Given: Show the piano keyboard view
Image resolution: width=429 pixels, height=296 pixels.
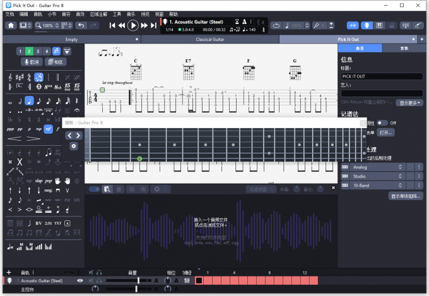Looking at the screenshot, I should [379, 25].
